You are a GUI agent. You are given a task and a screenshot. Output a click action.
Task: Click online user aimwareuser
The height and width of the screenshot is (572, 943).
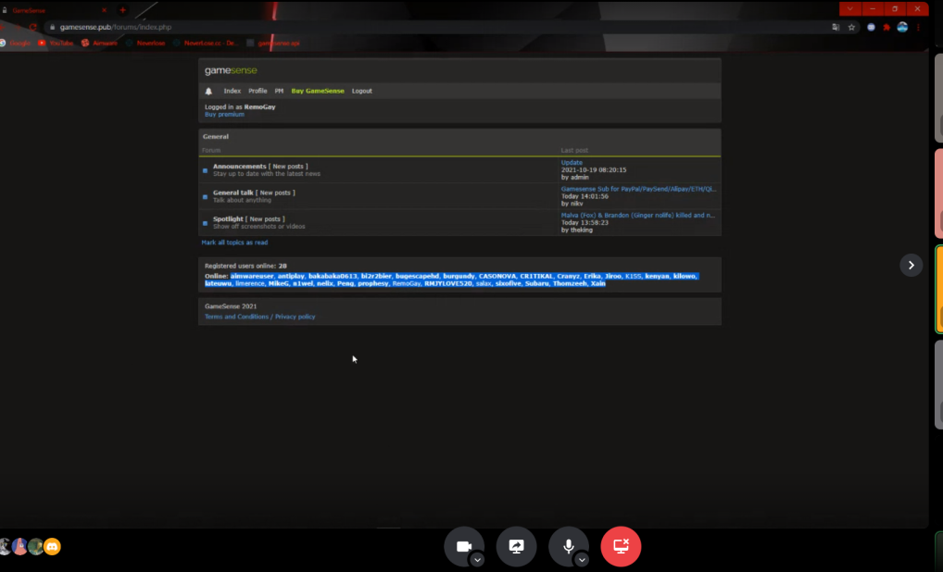pos(252,276)
